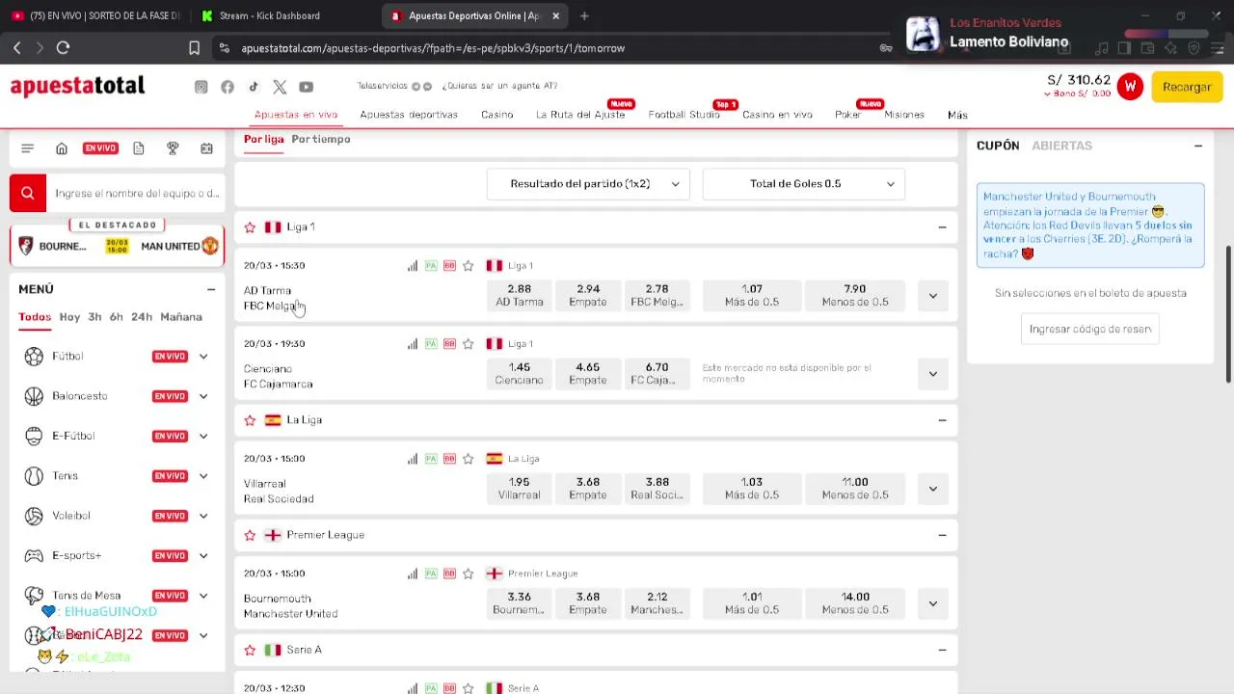Switch to Por tiempo tab
The height and width of the screenshot is (694, 1234).
[321, 139]
